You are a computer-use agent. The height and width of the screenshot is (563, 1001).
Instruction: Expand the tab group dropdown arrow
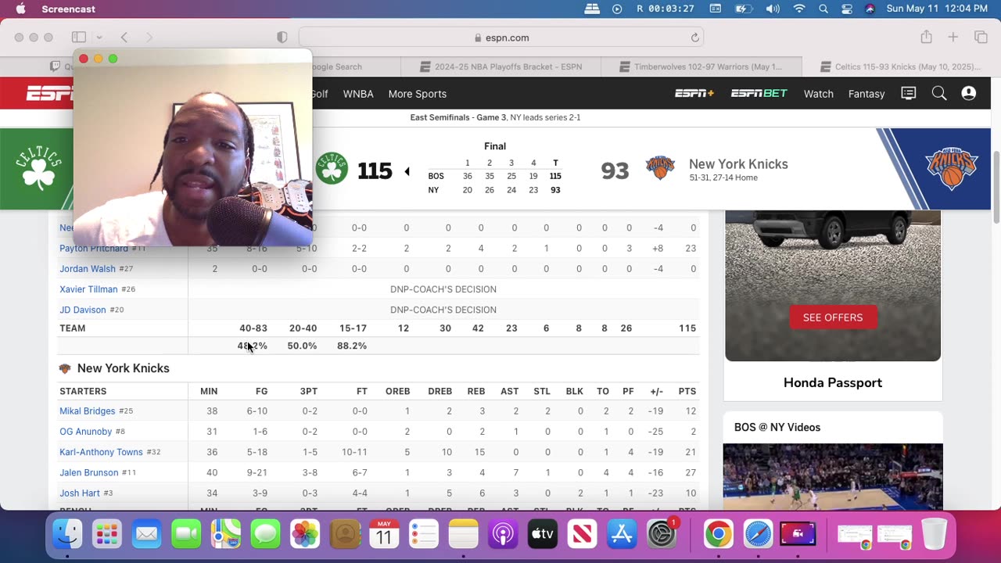[99, 37]
